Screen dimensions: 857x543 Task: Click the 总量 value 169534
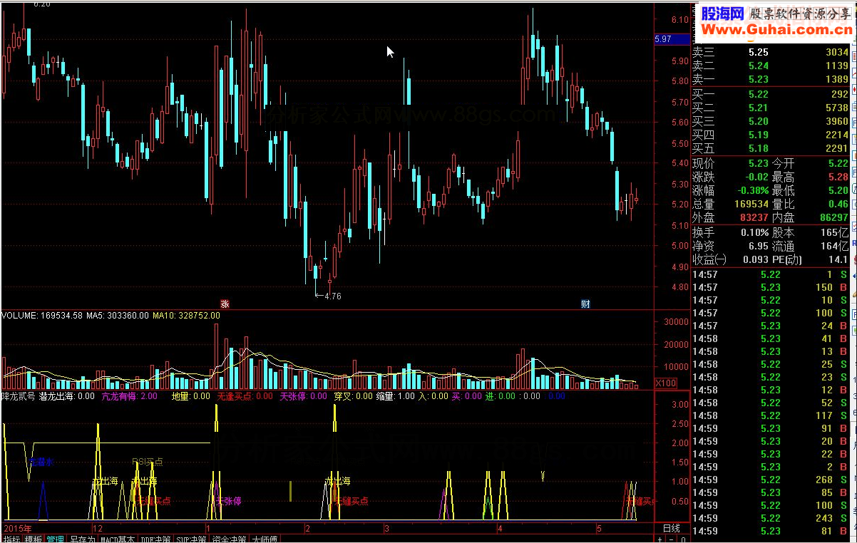751,204
